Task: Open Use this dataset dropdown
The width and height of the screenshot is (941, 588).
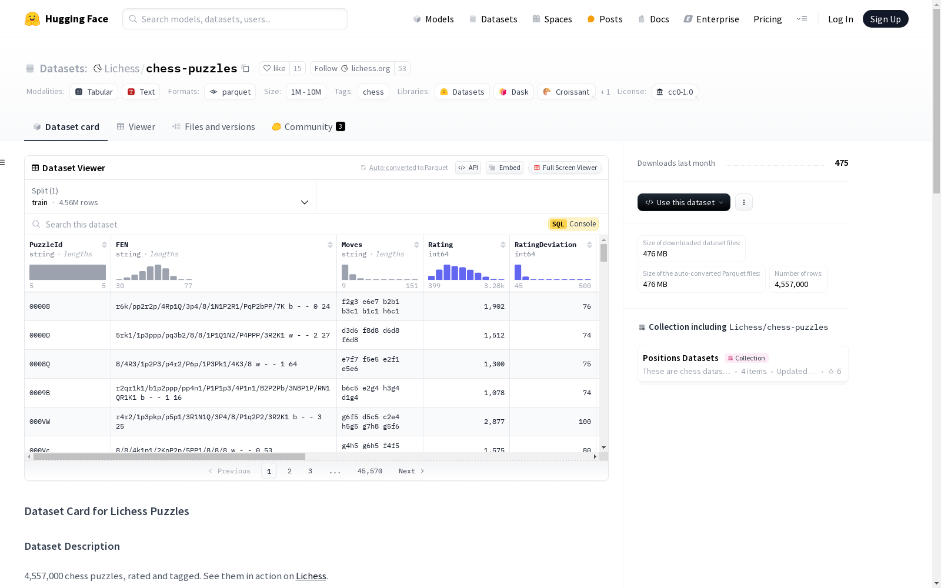Action: click(x=684, y=202)
